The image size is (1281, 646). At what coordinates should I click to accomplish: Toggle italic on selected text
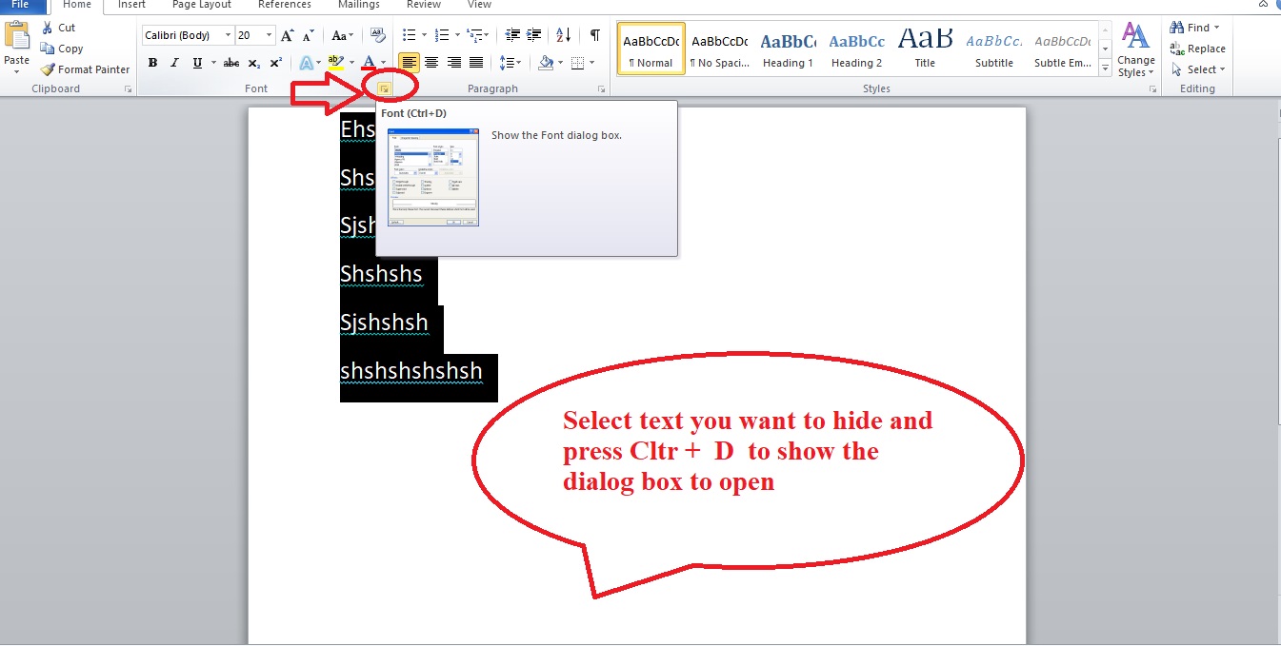173,63
